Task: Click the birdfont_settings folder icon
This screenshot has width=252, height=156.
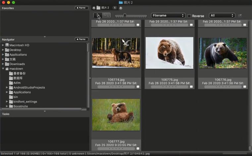Action: point(11,102)
